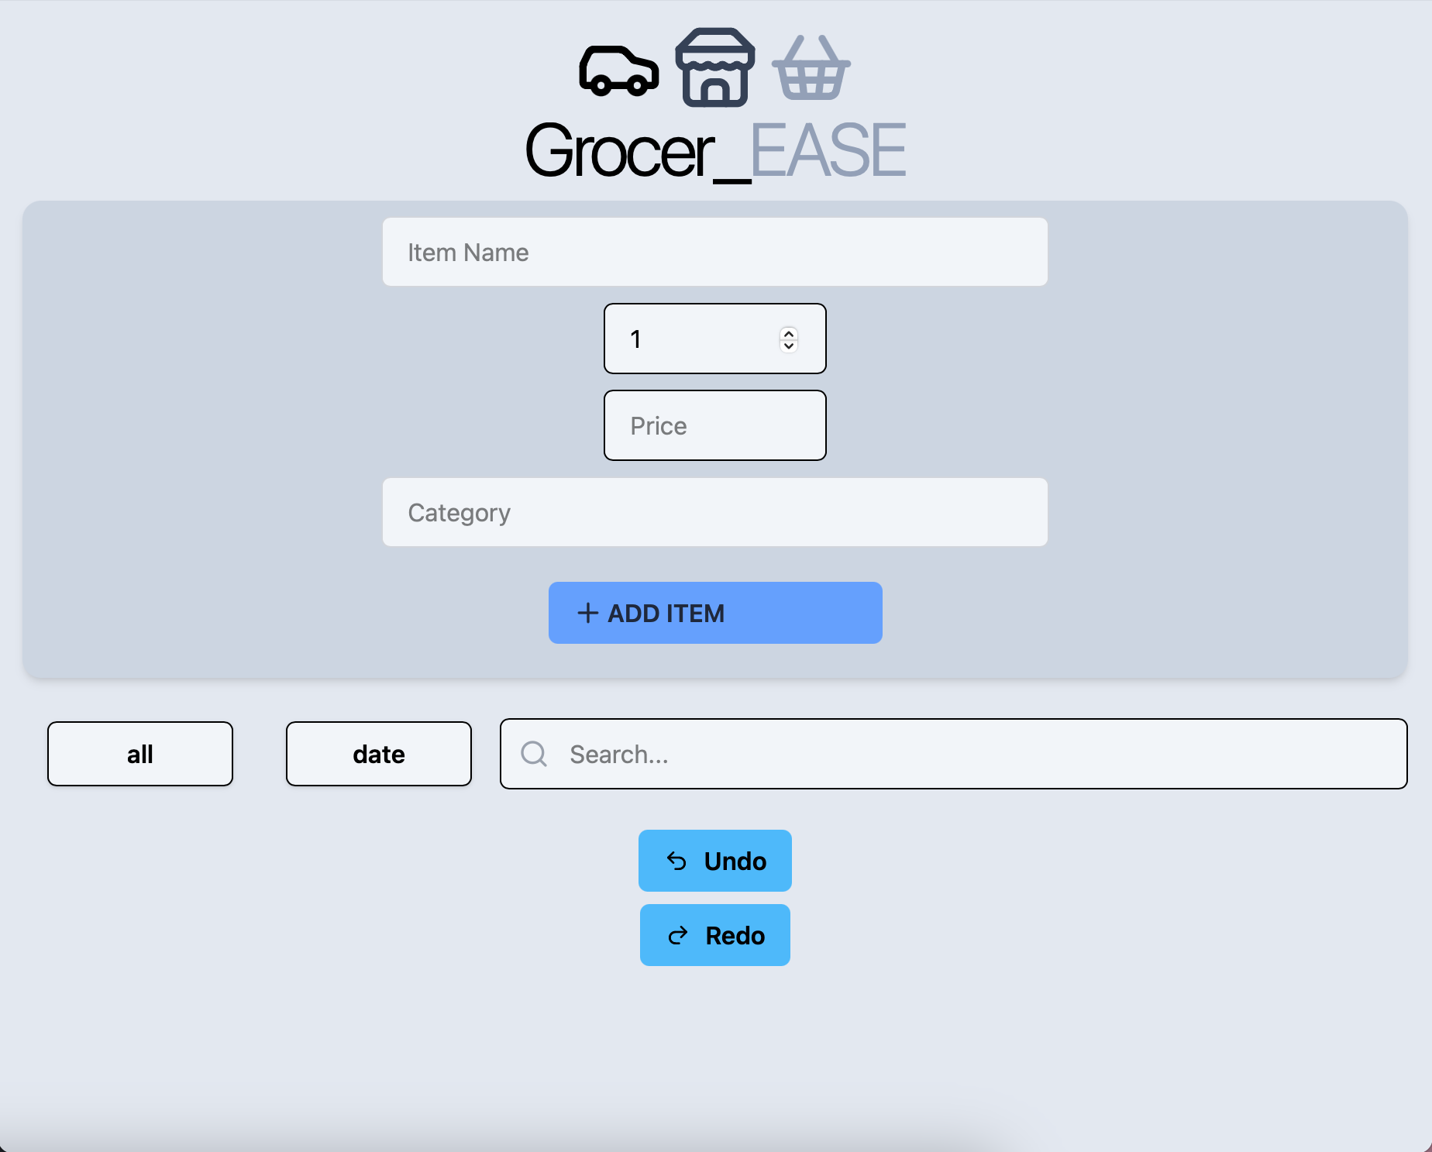Click the Grocer_EASE title text
The height and width of the screenshot is (1152, 1432).
(x=714, y=151)
